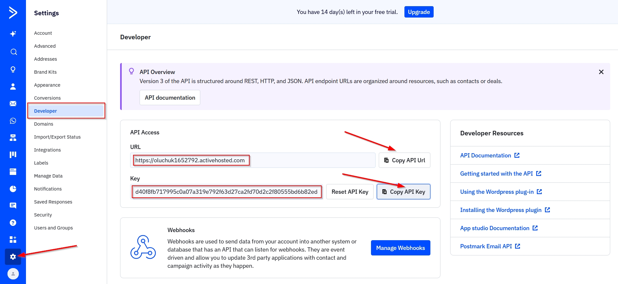Open the Automations flow icon
Image resolution: width=618 pixels, height=284 pixels.
click(13, 138)
